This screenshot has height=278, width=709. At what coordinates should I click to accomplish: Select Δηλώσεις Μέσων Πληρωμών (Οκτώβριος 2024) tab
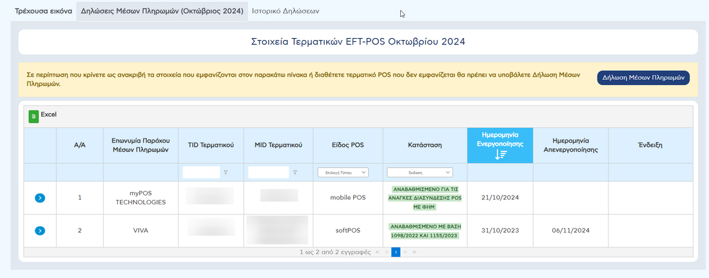[162, 11]
